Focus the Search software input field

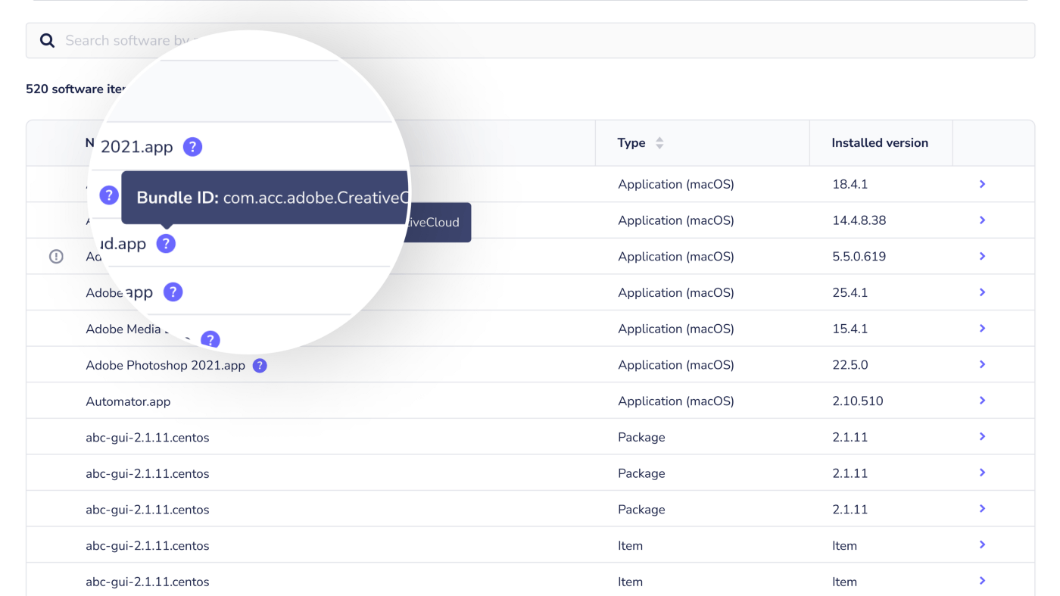point(530,41)
